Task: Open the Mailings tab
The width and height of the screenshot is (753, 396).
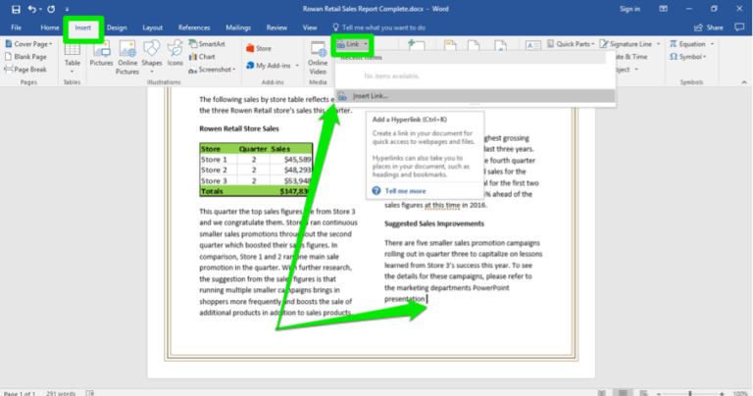Action: click(238, 27)
